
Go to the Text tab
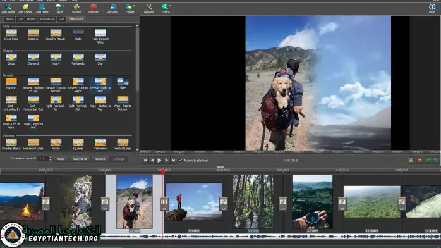61,19
